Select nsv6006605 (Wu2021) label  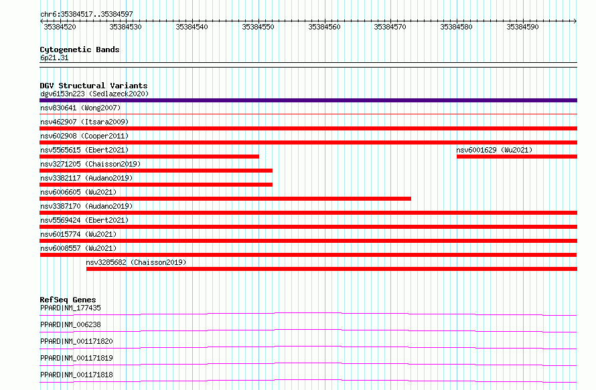click(78, 192)
